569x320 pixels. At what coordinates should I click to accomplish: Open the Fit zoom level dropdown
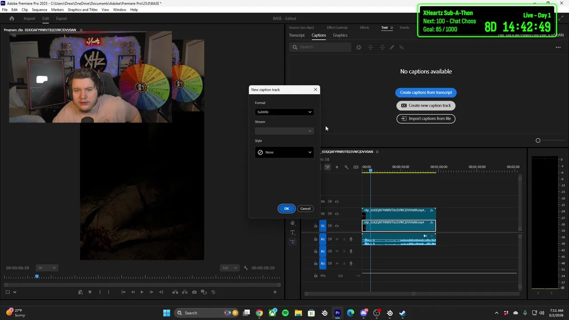(x=47, y=268)
